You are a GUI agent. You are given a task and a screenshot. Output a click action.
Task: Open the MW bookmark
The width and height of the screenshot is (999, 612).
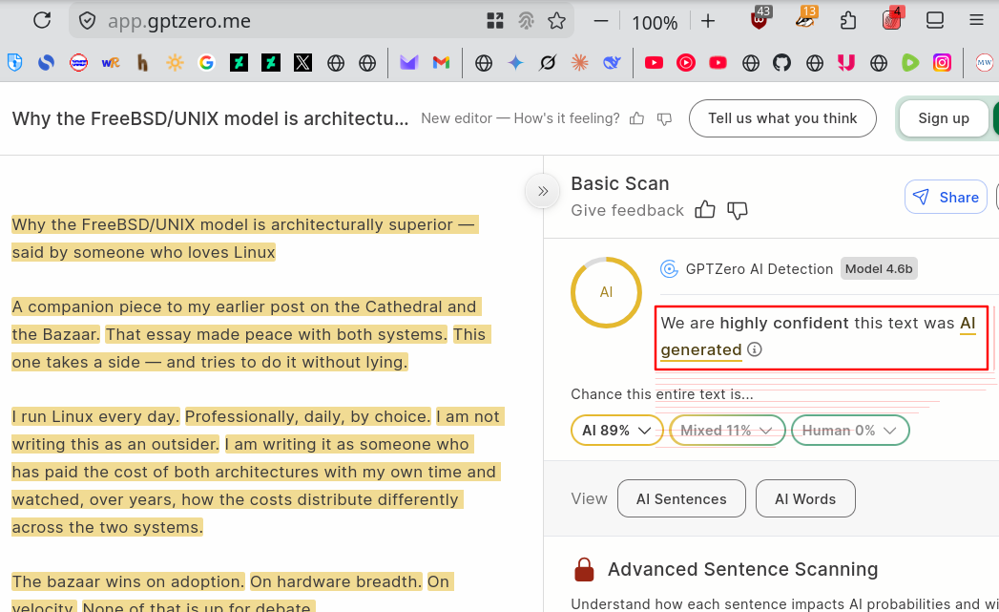tap(985, 62)
